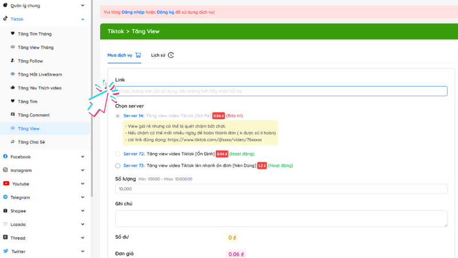Click the sidebar vertical scrollbar
Screen dimensions: 458x258
[x=92, y=98]
